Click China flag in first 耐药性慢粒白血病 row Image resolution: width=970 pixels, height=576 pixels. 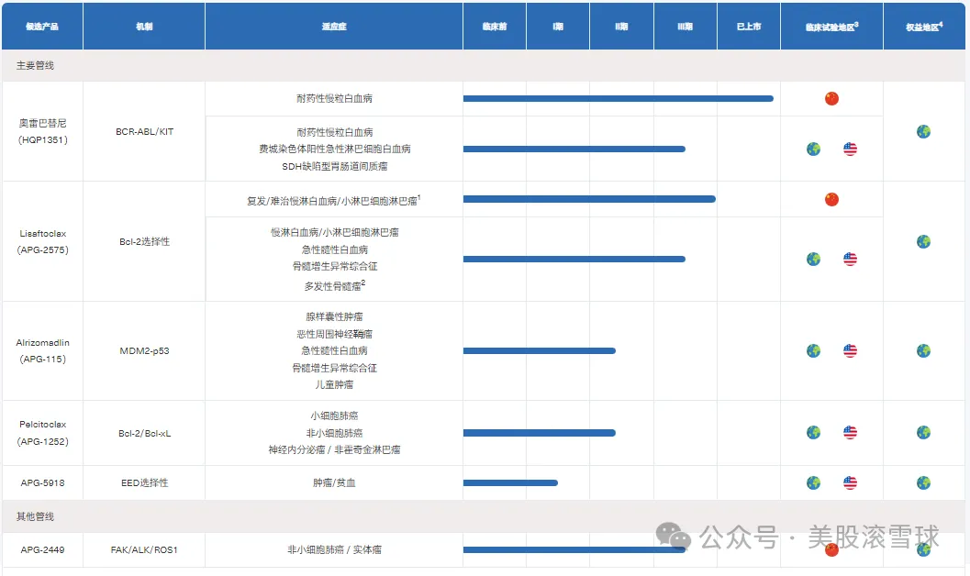pos(831,99)
